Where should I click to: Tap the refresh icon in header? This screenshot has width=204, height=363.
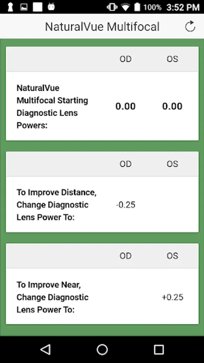pos(190,26)
